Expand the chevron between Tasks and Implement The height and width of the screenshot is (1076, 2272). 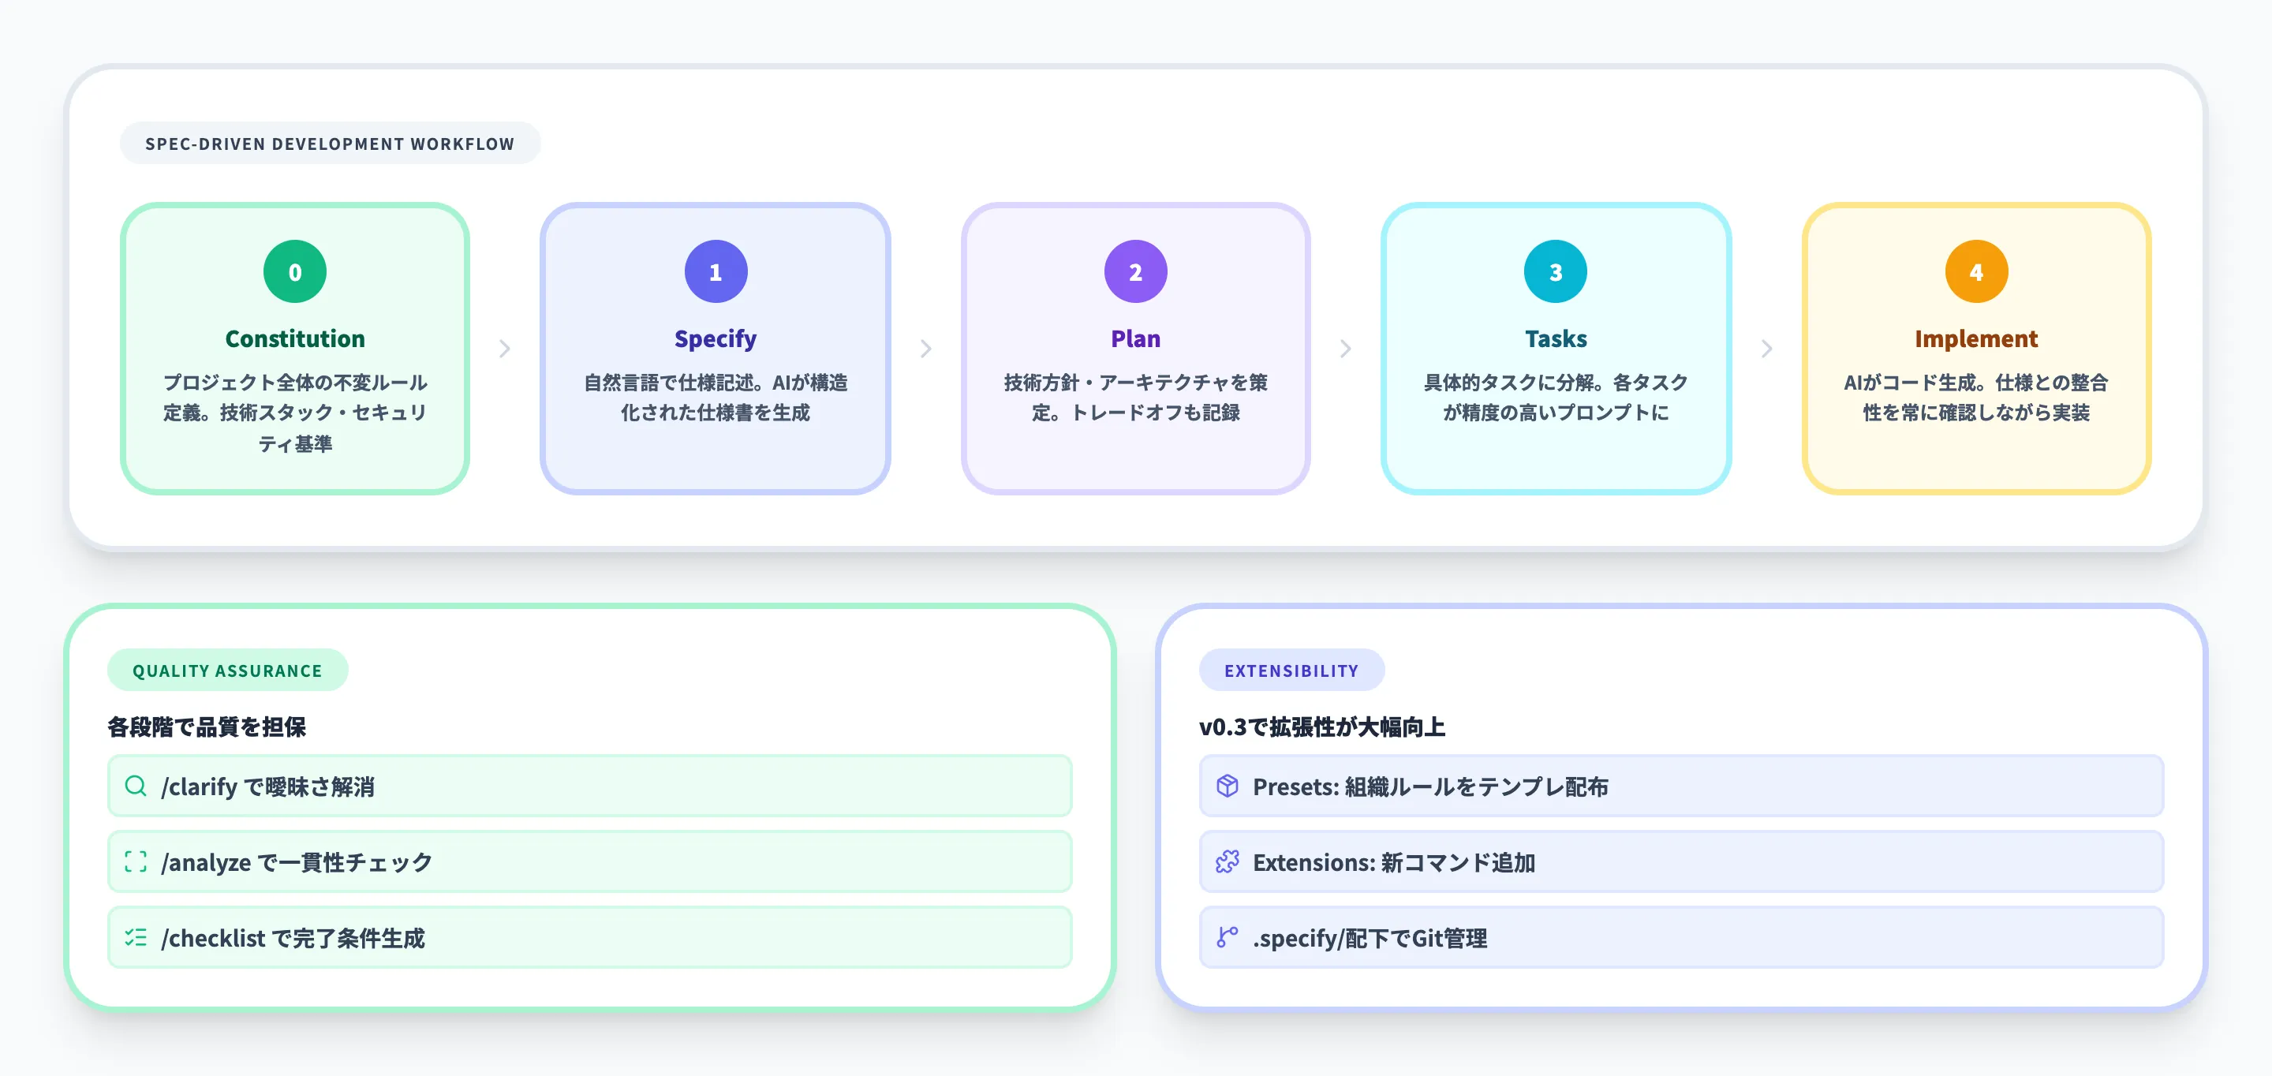click(1766, 349)
